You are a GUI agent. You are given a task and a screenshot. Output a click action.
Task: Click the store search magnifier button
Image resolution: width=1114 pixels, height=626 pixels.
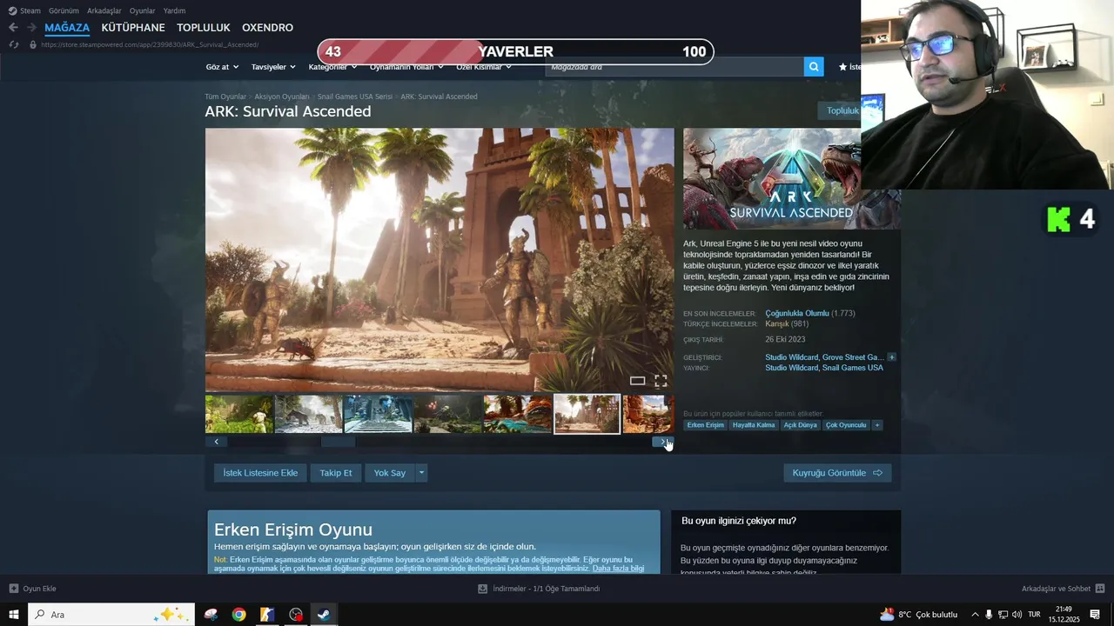pyautogui.click(x=814, y=67)
